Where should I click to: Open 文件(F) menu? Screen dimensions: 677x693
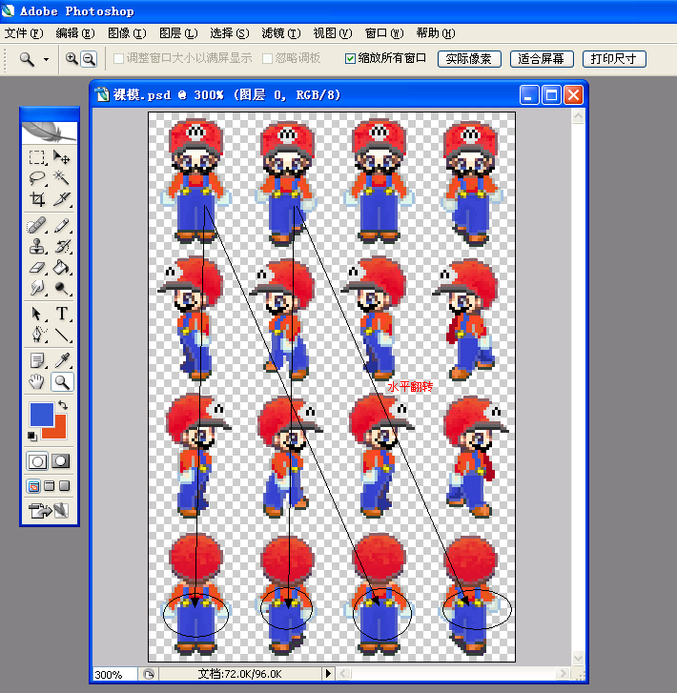coord(24,33)
